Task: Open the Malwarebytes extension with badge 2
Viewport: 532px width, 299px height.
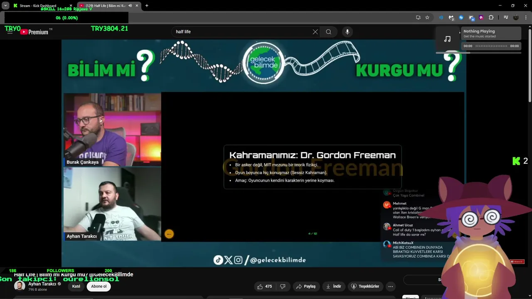Action: (x=451, y=17)
